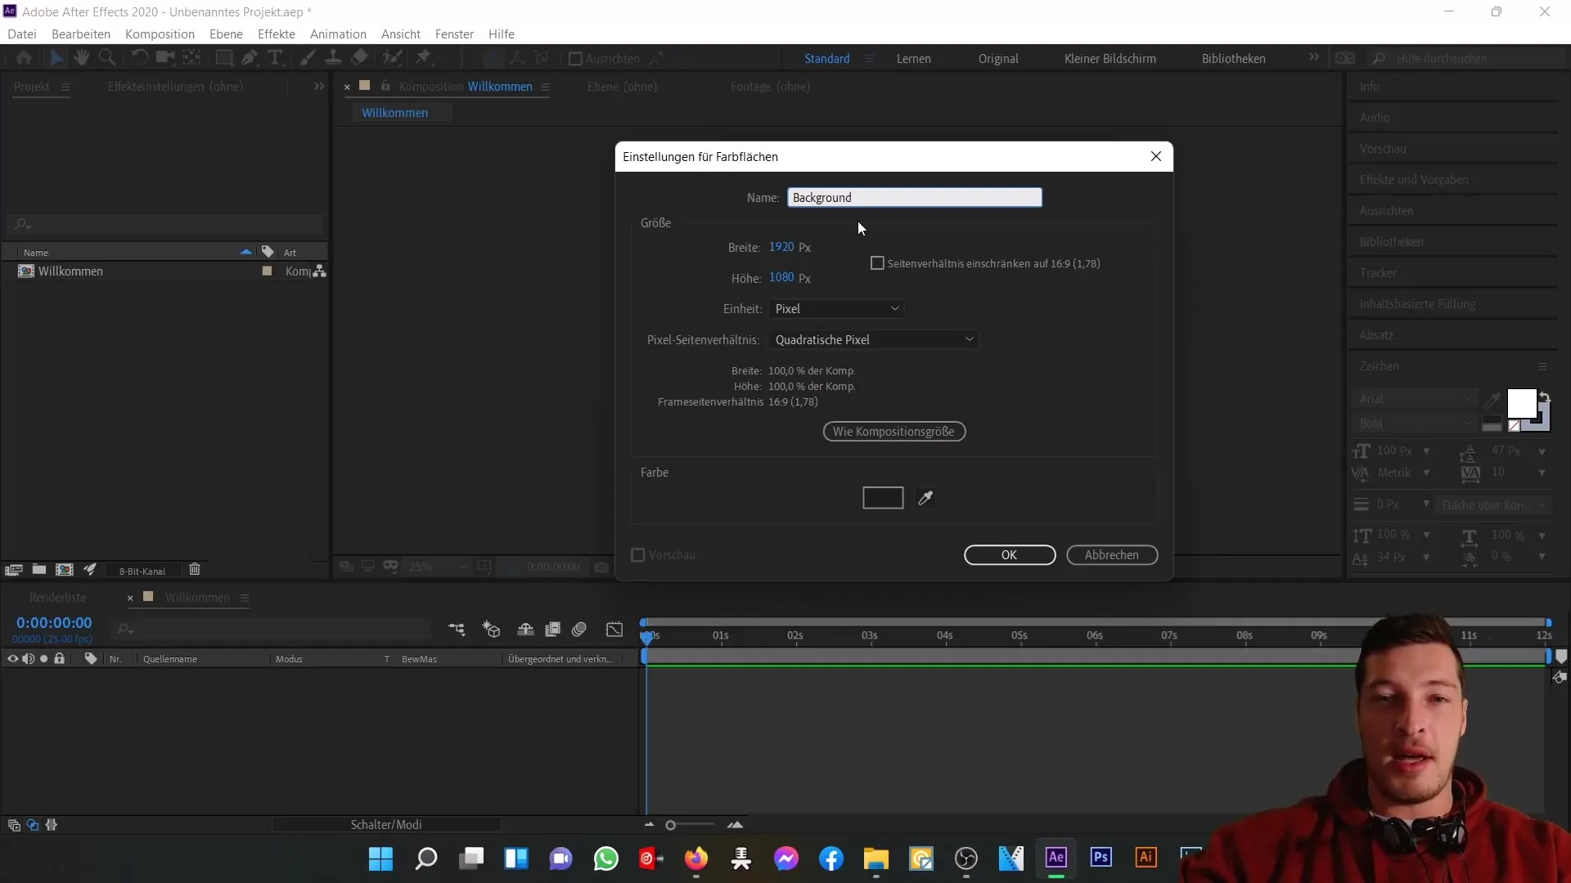Click the white Farbe color swatch
The height and width of the screenshot is (883, 1571).
tap(883, 497)
